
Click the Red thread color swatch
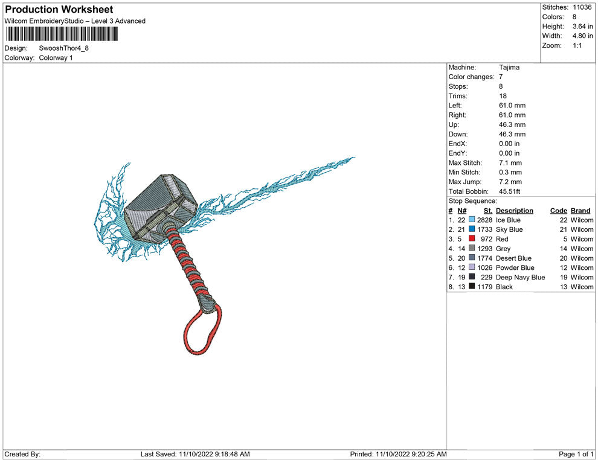point(472,238)
